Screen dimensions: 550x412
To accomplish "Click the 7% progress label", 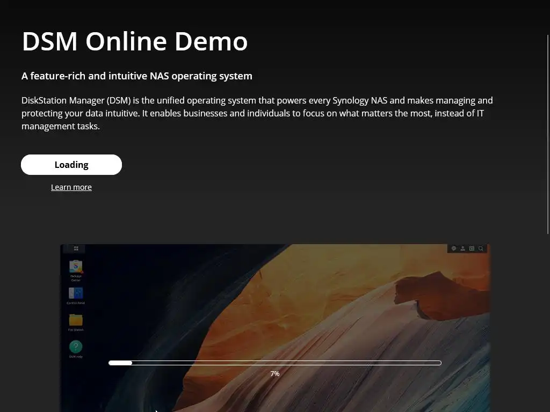I will [275, 374].
